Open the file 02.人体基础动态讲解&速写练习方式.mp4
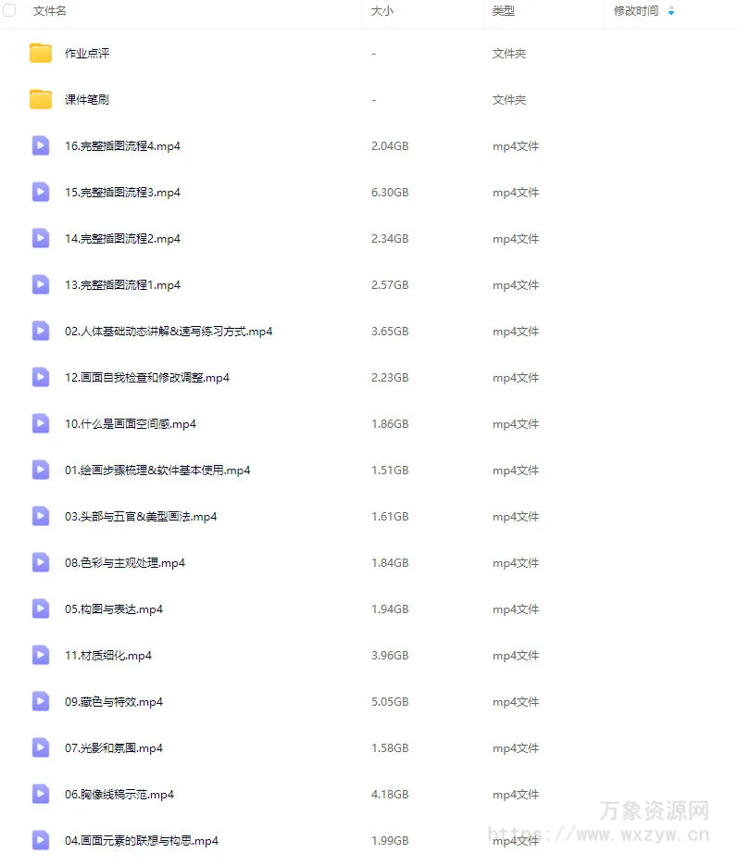This screenshot has width=738, height=866. tap(169, 332)
